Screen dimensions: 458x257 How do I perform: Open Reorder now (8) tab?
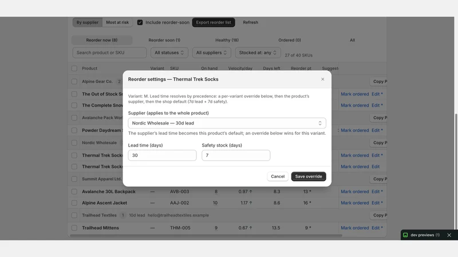tap(102, 40)
